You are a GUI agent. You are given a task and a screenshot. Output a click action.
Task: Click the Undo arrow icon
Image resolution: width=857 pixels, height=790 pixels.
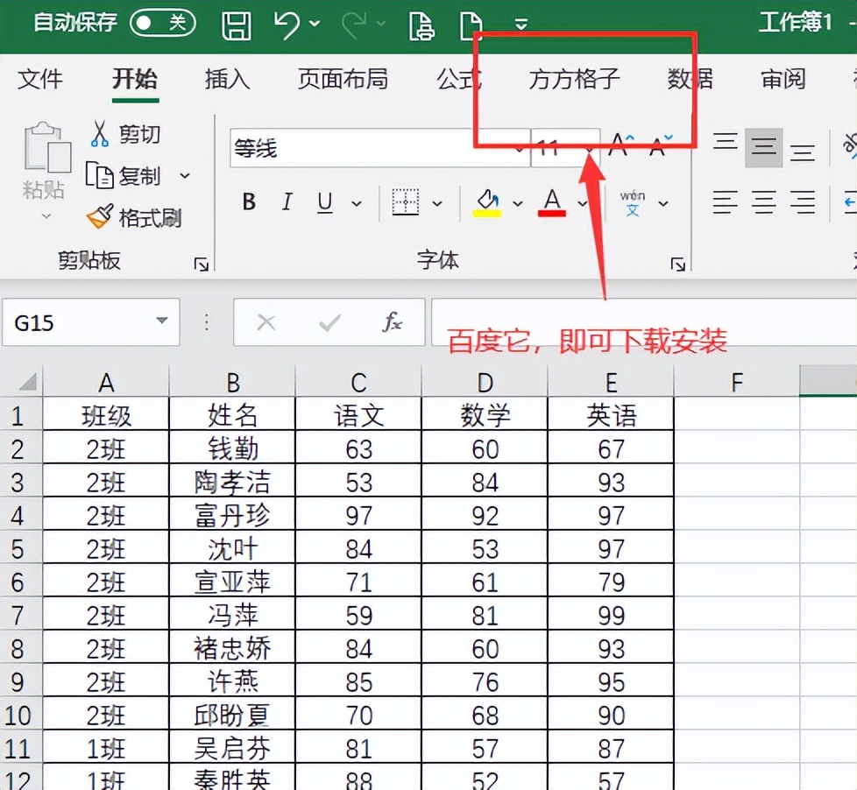click(x=287, y=25)
